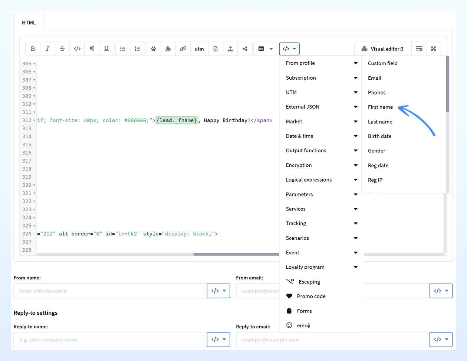
Task: Open the Output functions submenu
Action: (x=322, y=150)
